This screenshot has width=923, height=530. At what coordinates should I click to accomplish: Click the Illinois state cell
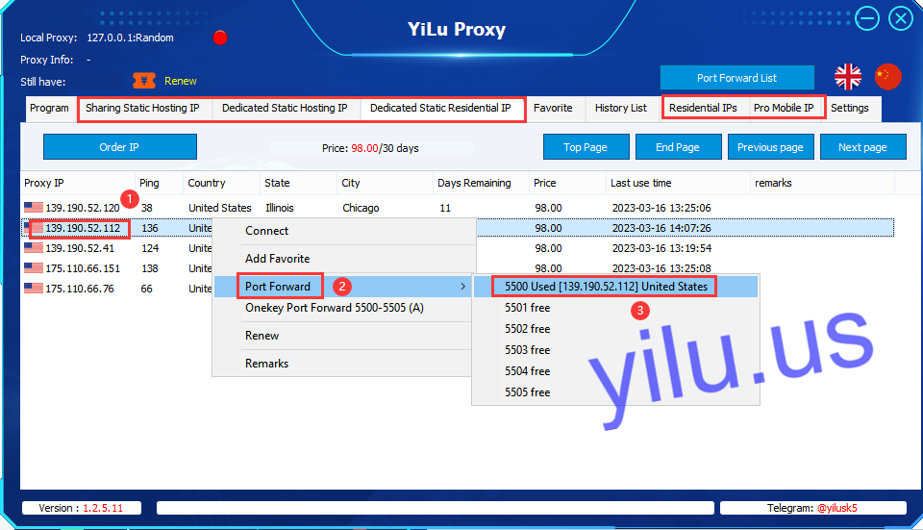pos(280,208)
